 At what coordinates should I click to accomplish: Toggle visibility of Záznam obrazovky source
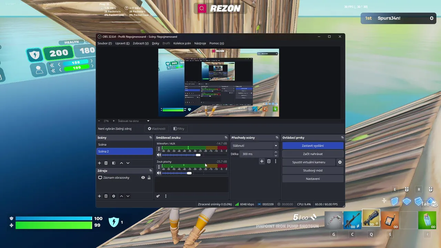pyautogui.click(x=143, y=178)
